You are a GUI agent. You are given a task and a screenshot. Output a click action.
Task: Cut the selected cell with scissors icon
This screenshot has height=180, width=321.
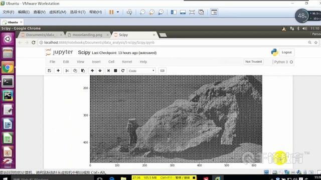coord(67,70)
